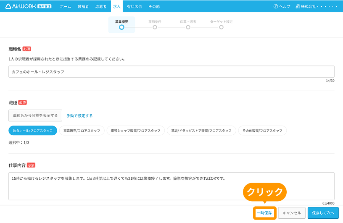Select 薬局/ドラッグストア販売/フロアスタッフ chip
343x223 pixels.
coord(201,131)
